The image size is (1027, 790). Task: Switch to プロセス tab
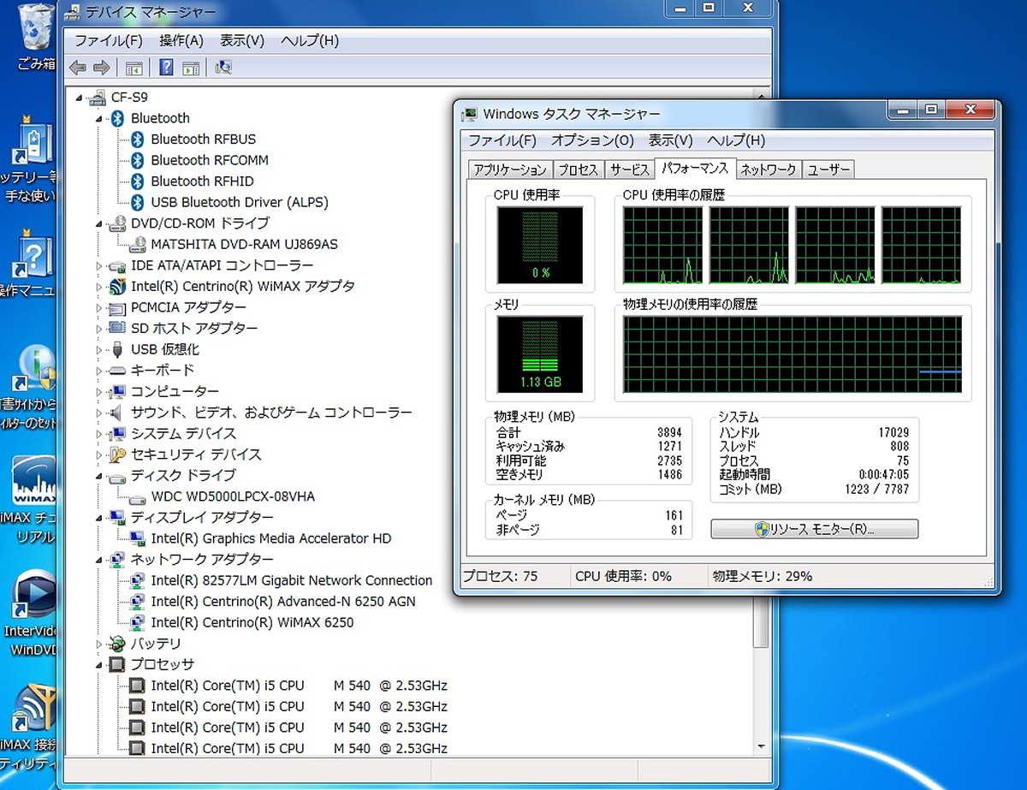click(x=579, y=169)
